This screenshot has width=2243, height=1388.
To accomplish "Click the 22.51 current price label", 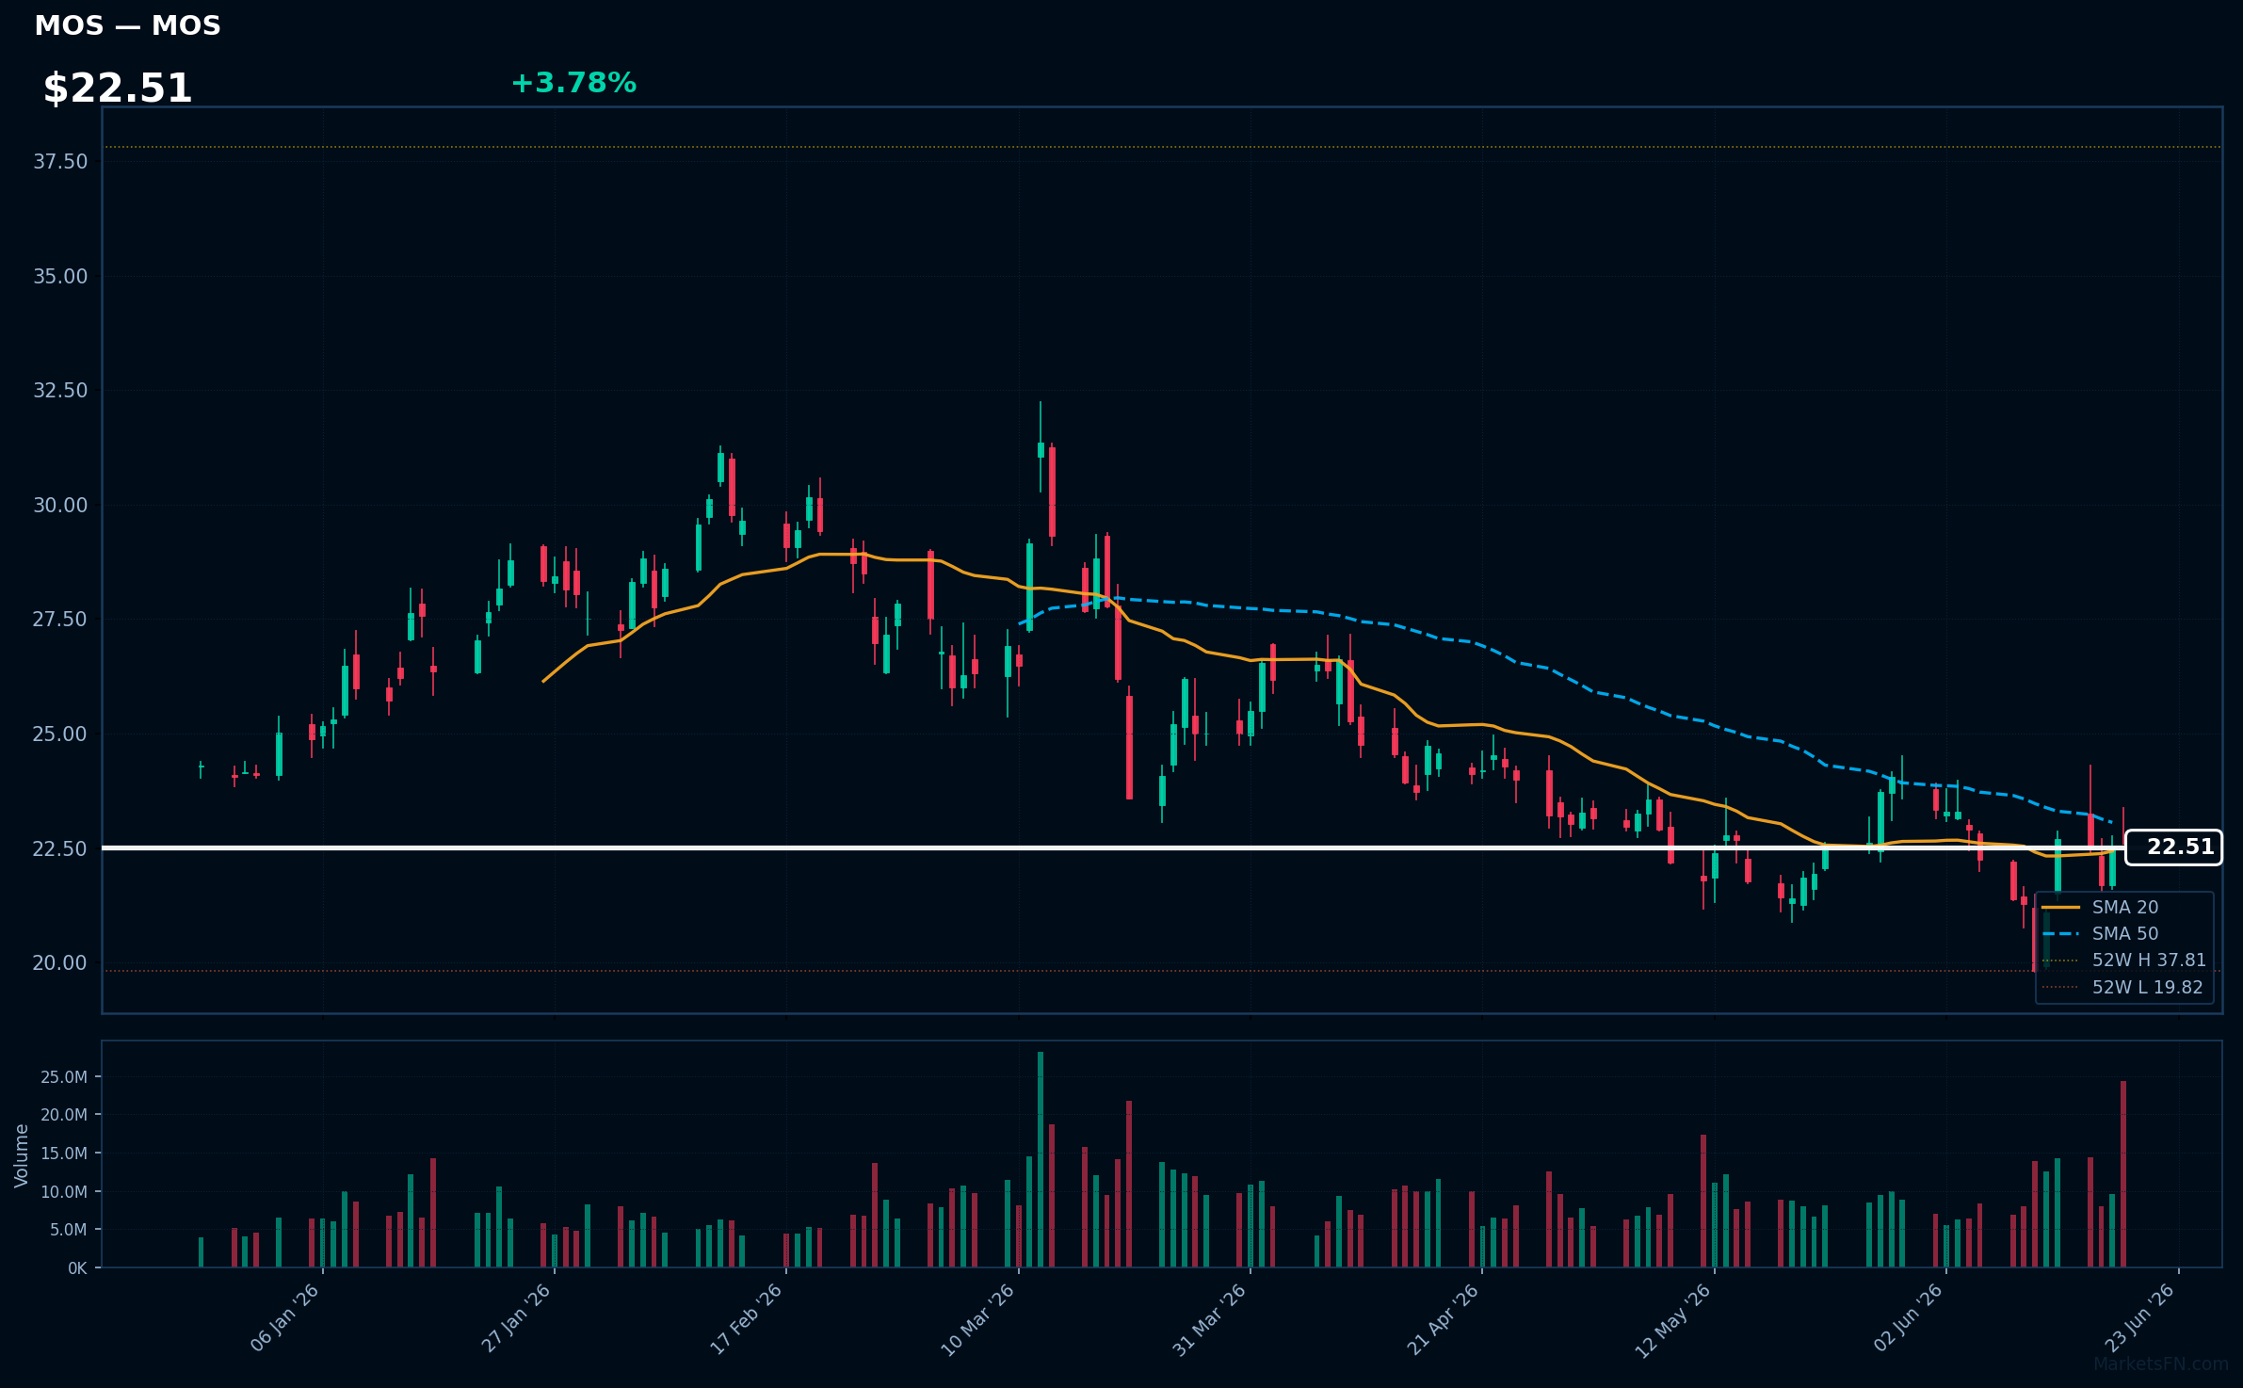I will (2173, 847).
